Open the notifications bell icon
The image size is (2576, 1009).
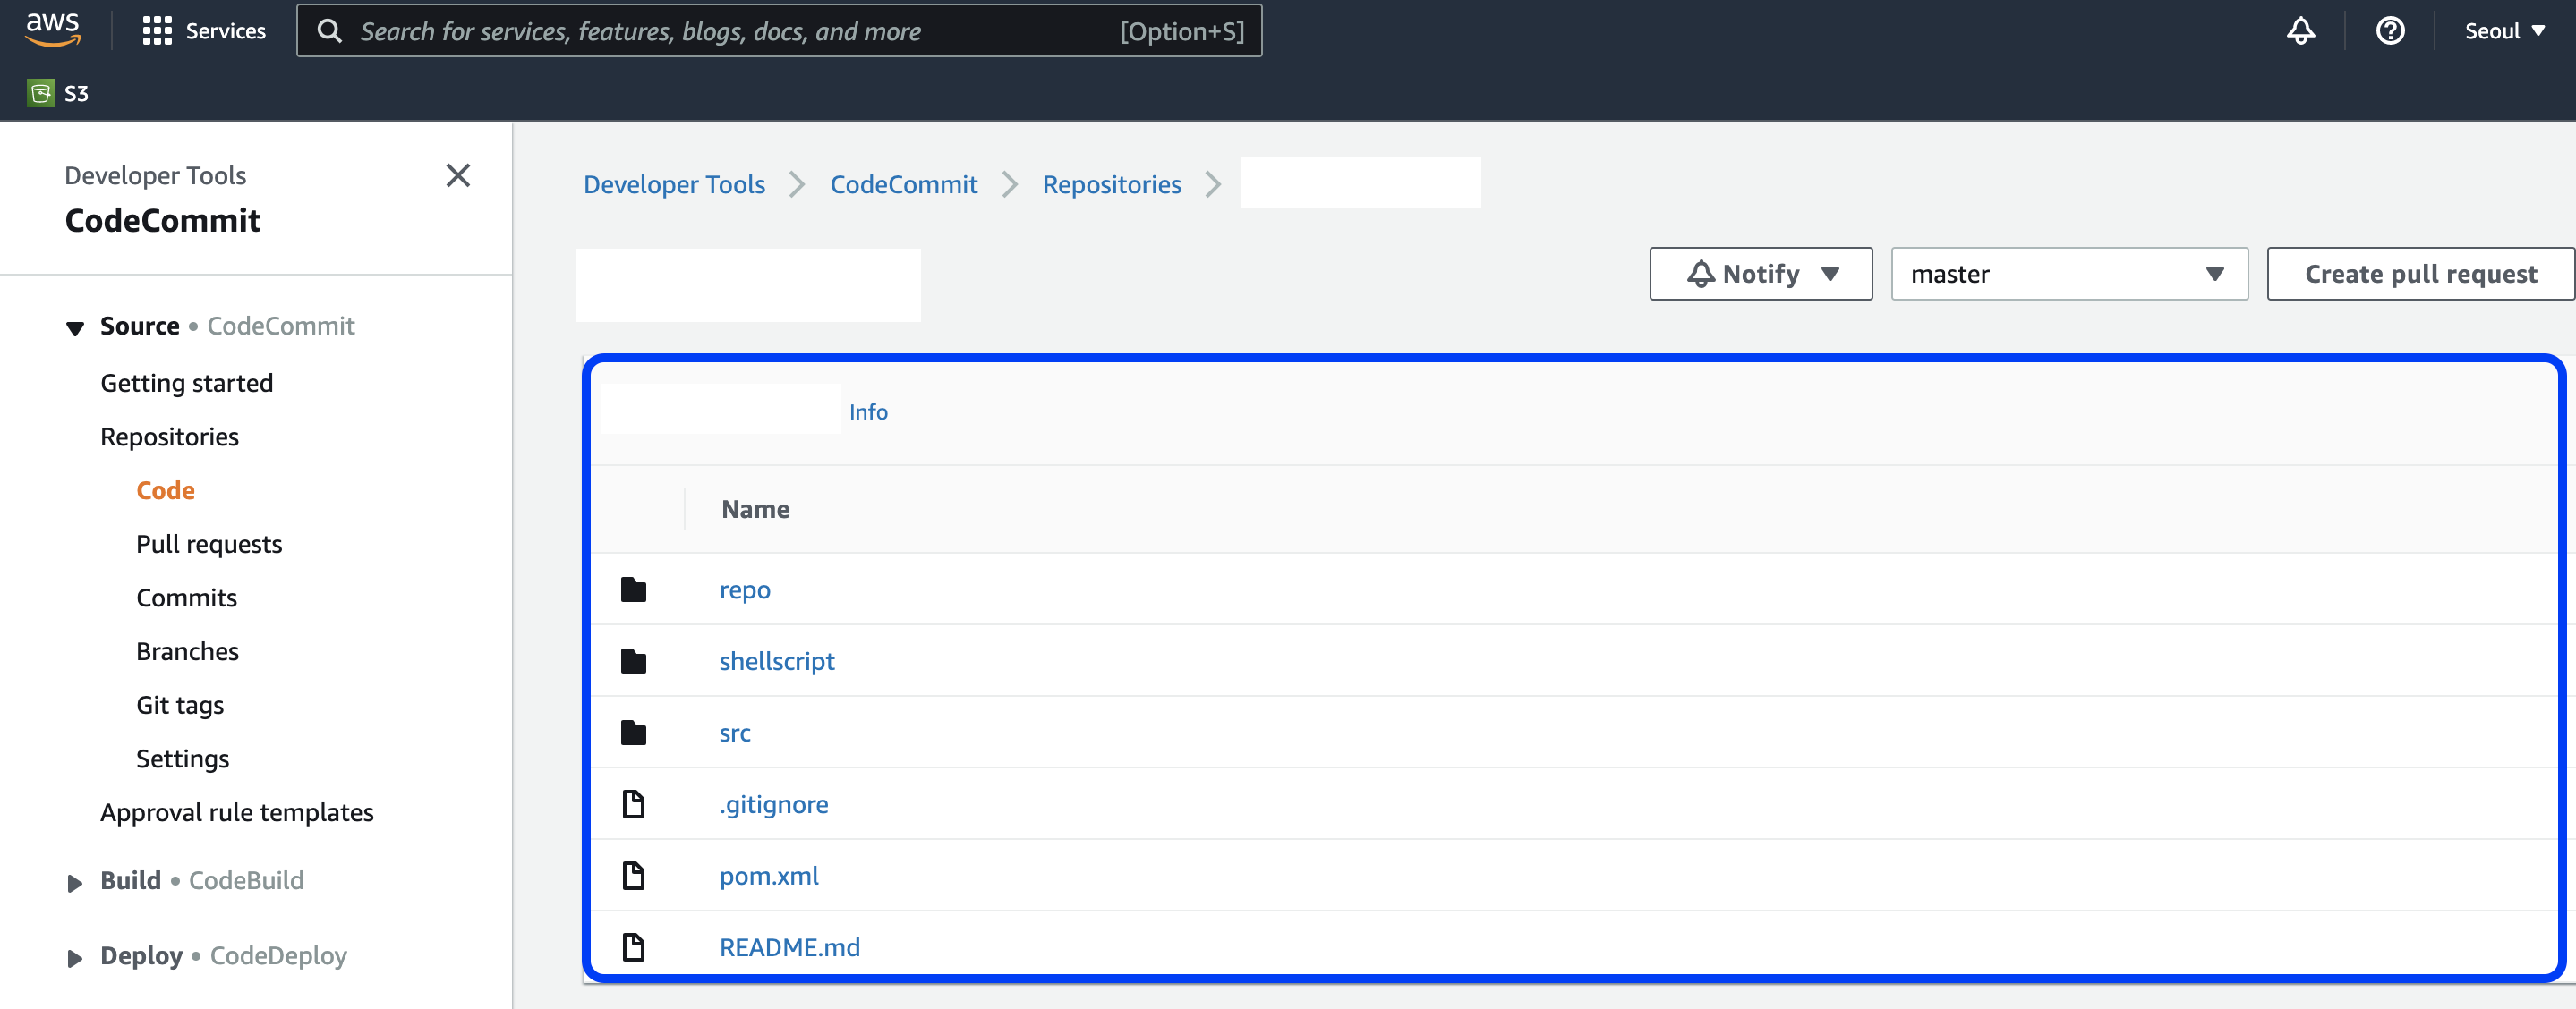tap(2300, 31)
